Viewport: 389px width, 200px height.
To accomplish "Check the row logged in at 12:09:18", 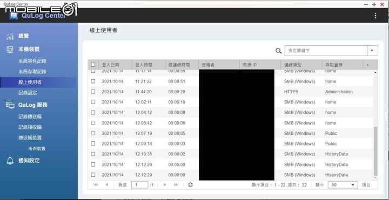I will point(93,143).
